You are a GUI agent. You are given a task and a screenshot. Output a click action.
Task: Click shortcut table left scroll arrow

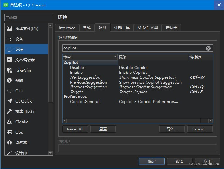(x=65, y=121)
